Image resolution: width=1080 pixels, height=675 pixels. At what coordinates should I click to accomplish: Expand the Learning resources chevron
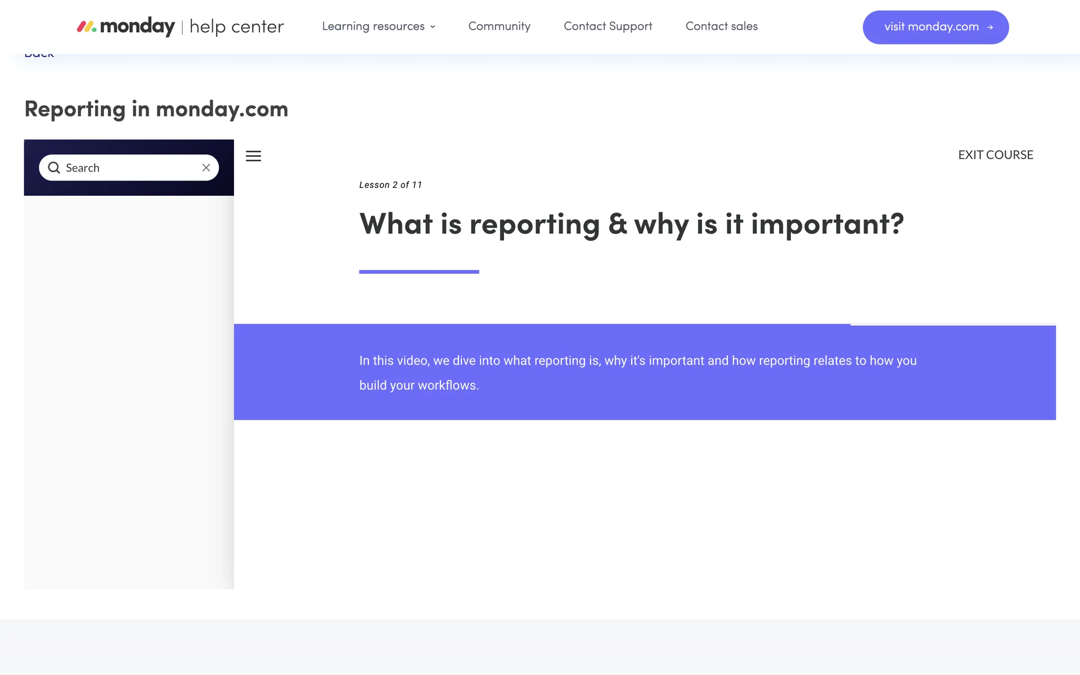pos(433,26)
